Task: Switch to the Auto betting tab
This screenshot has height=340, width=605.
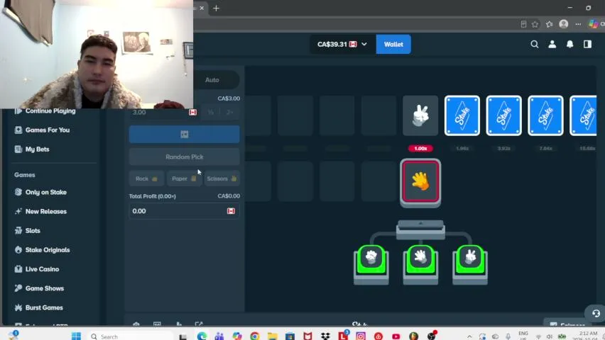Action: tap(212, 80)
